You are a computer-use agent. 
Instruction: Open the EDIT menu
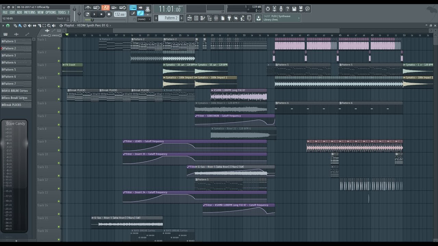point(12,12)
